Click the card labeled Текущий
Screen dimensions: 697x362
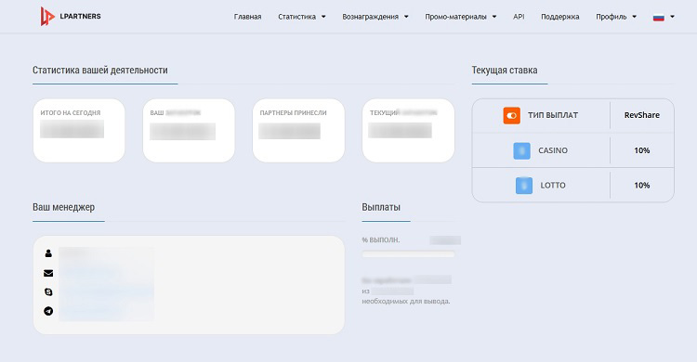click(409, 131)
